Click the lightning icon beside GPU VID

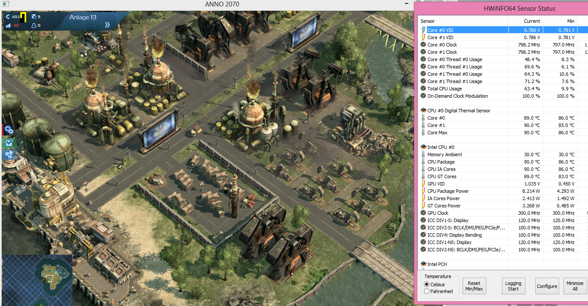[423, 184]
